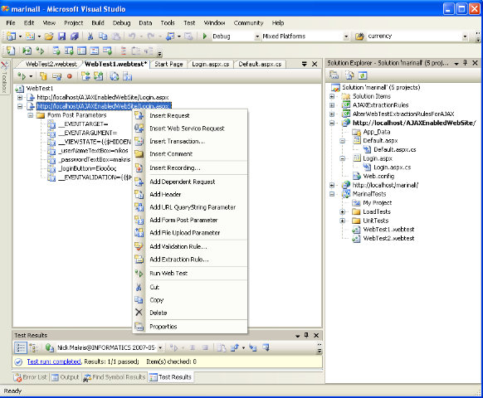Image resolution: width=483 pixels, height=398 pixels.
Task: Open the Mixed Platforms dropdown
Action: (346, 36)
